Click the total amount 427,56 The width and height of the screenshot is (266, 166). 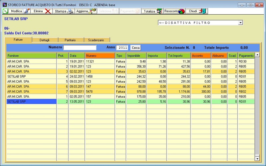point(179,67)
